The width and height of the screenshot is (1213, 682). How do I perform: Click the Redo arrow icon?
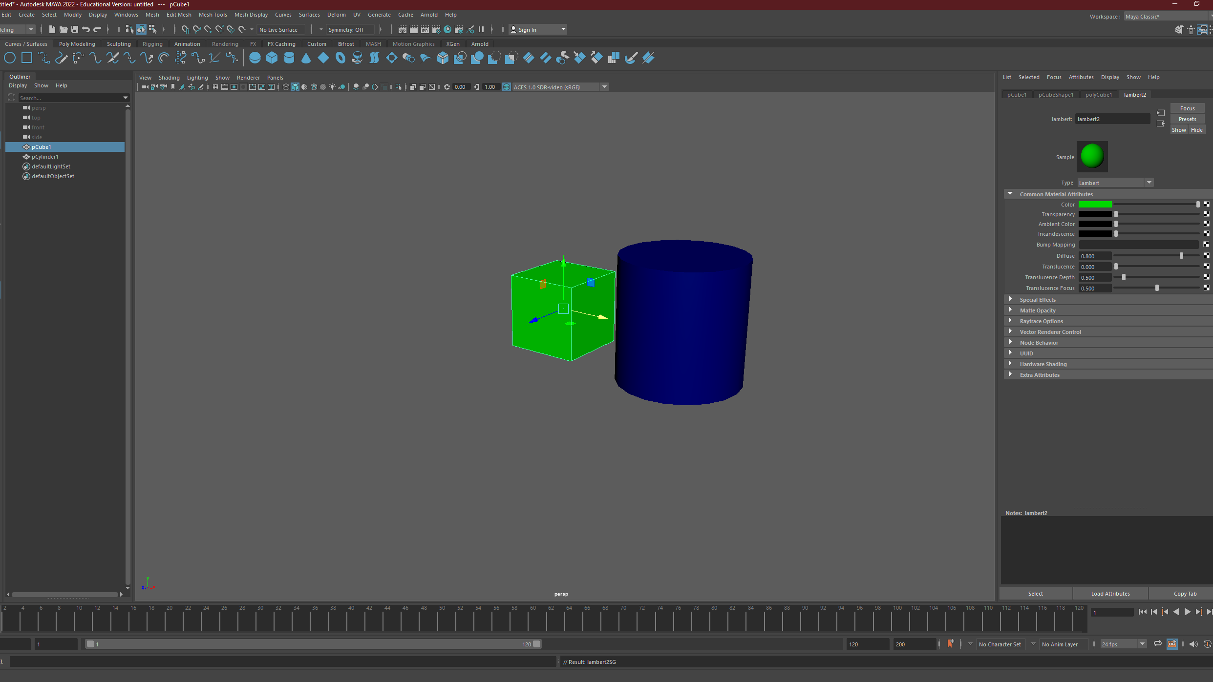click(97, 29)
